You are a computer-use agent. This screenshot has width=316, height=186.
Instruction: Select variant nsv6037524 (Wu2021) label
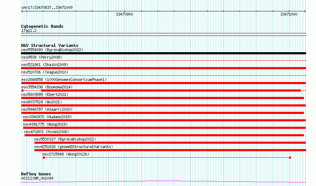42,102
